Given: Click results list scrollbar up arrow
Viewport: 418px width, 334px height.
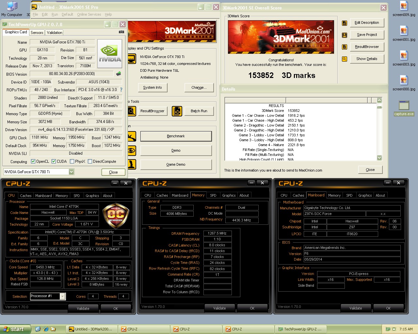Looking at the screenshot, I should point(379,100).
